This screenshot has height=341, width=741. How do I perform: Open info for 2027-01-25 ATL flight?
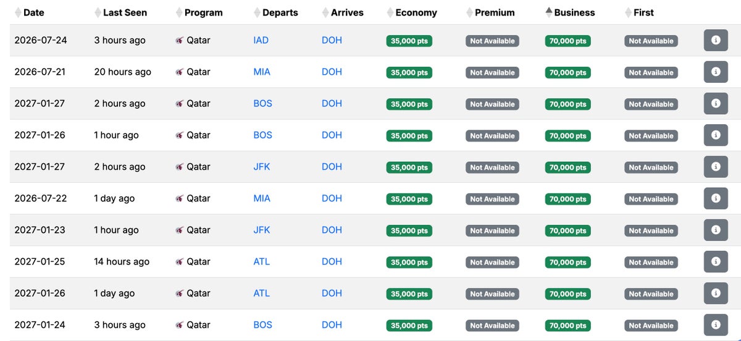pyautogui.click(x=716, y=261)
